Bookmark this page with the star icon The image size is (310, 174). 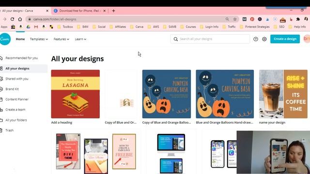(235, 19)
